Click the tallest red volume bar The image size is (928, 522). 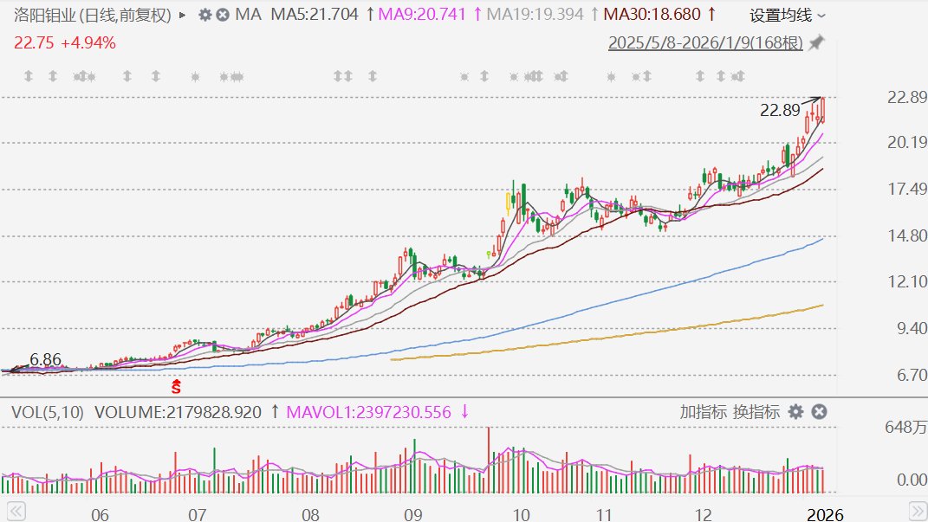(x=489, y=460)
